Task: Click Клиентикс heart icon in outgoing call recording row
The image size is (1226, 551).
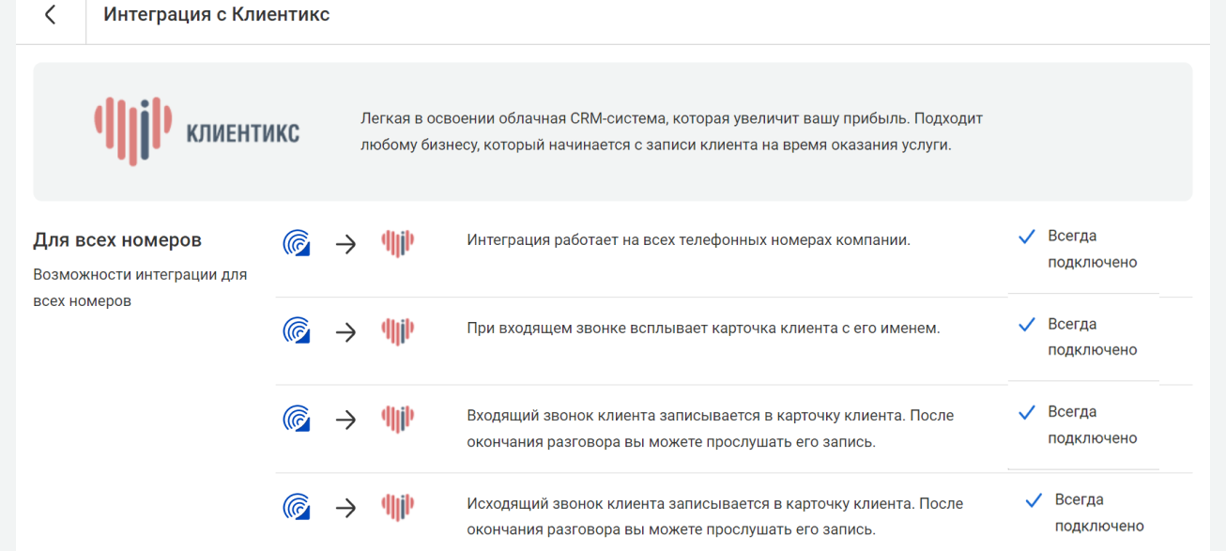Action: point(397,508)
